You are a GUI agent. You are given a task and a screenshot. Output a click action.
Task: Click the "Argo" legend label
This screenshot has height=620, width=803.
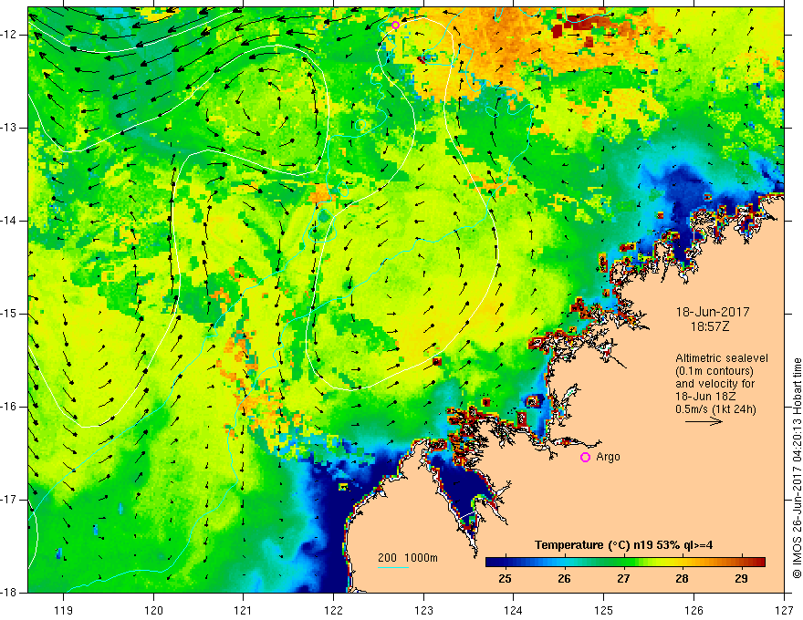click(608, 457)
